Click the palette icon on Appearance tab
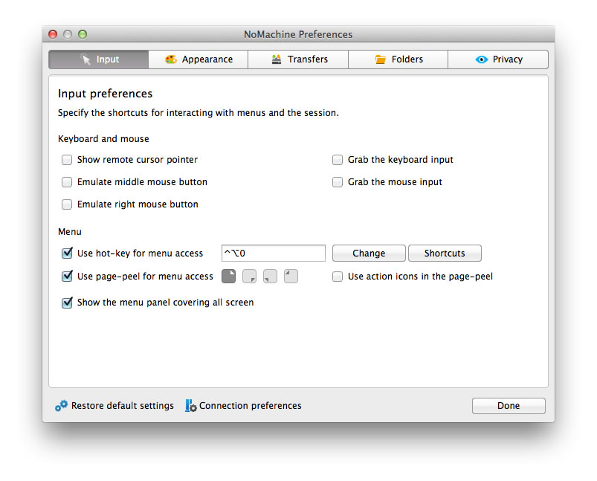The height and width of the screenshot is (481, 597). (170, 59)
